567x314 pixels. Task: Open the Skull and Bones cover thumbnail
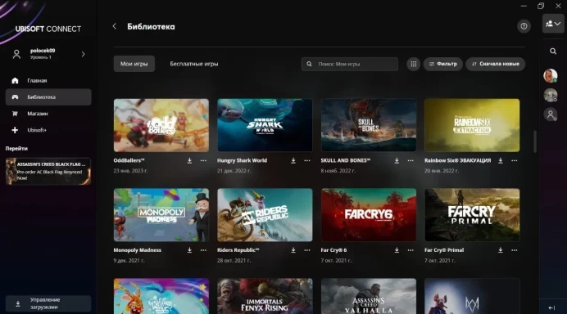tap(369, 125)
